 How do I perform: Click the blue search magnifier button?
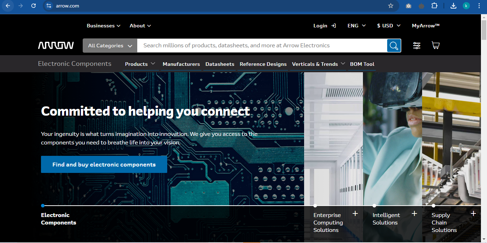point(394,46)
